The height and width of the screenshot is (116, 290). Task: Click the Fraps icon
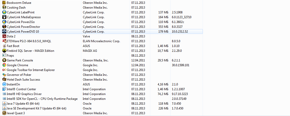click(x=4, y=56)
